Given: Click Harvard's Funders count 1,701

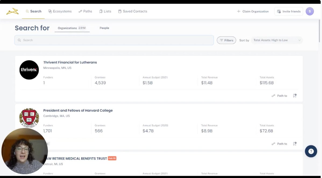Looking at the screenshot, I should pos(47,131).
